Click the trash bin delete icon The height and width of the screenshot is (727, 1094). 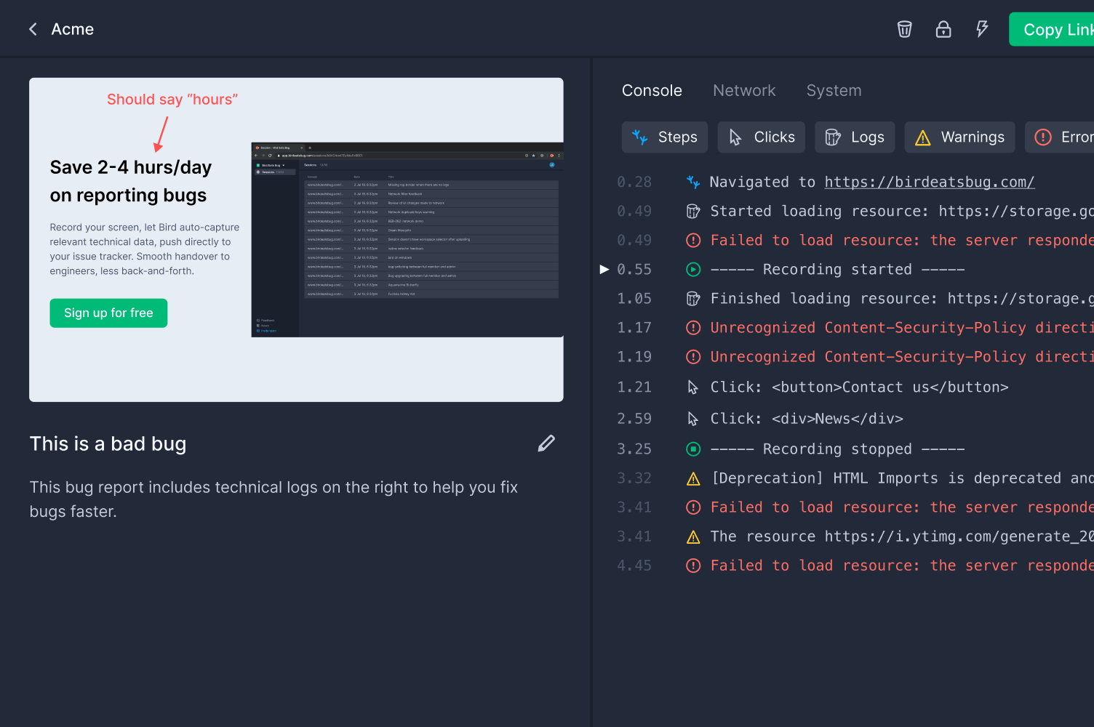click(x=904, y=29)
